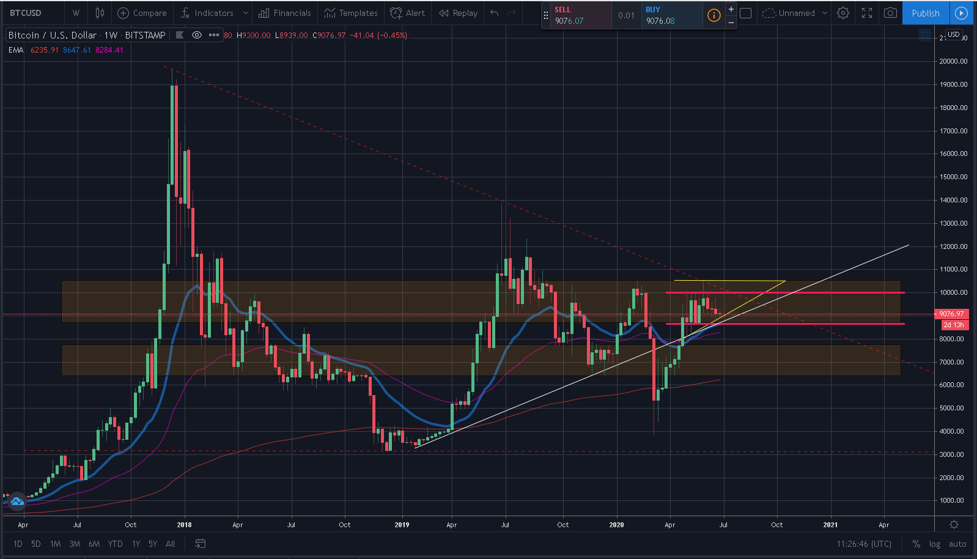Expand the Unnamed layout dropdown arrow
The width and height of the screenshot is (977, 559).
(x=824, y=13)
